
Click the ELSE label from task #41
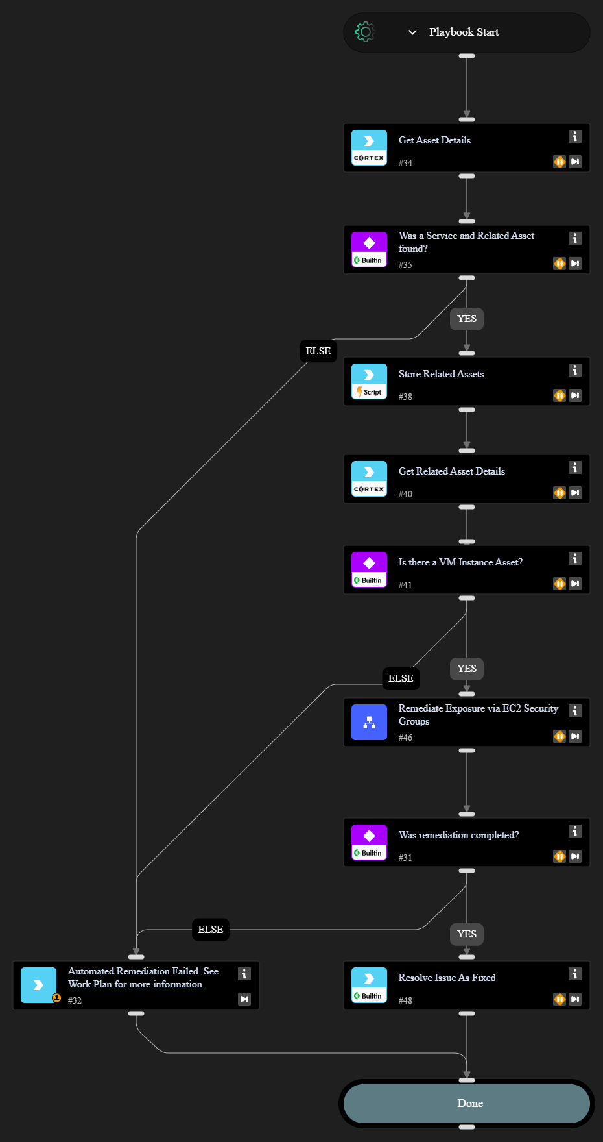pyautogui.click(x=401, y=678)
